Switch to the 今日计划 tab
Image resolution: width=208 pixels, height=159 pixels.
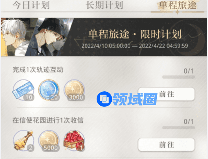click(31, 5)
